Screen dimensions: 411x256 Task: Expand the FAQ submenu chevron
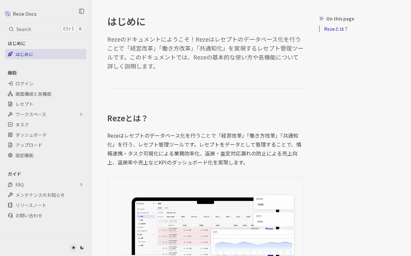tap(81, 185)
